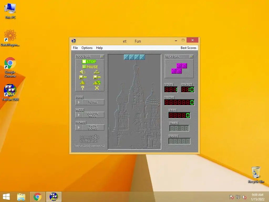269x202 pixels.
Task: Open the Options menu
Action: click(x=87, y=48)
